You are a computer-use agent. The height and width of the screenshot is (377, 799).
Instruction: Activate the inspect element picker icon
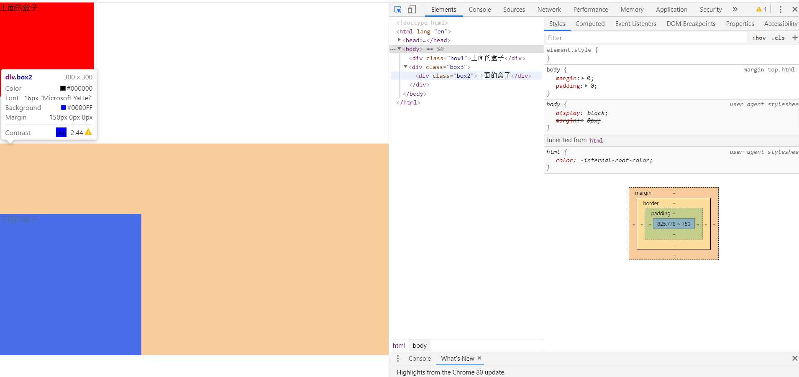click(398, 9)
